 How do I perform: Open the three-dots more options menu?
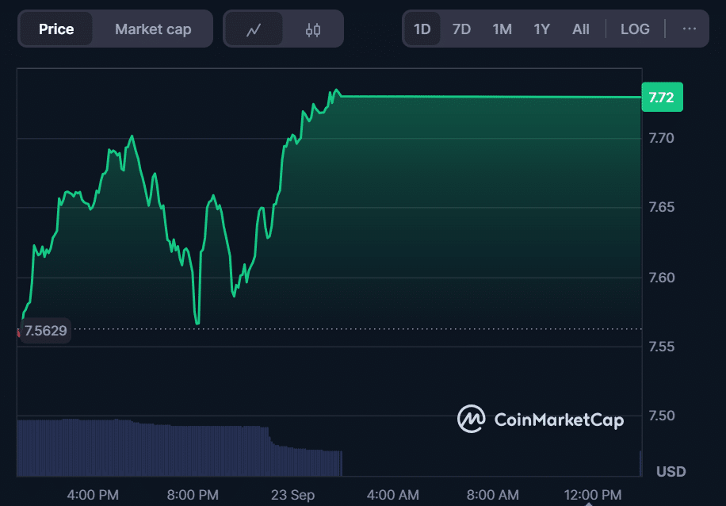pyautogui.click(x=689, y=29)
